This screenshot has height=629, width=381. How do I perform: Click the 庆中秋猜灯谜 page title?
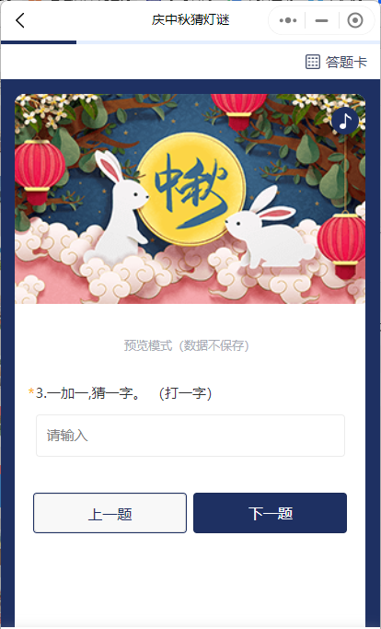click(190, 19)
